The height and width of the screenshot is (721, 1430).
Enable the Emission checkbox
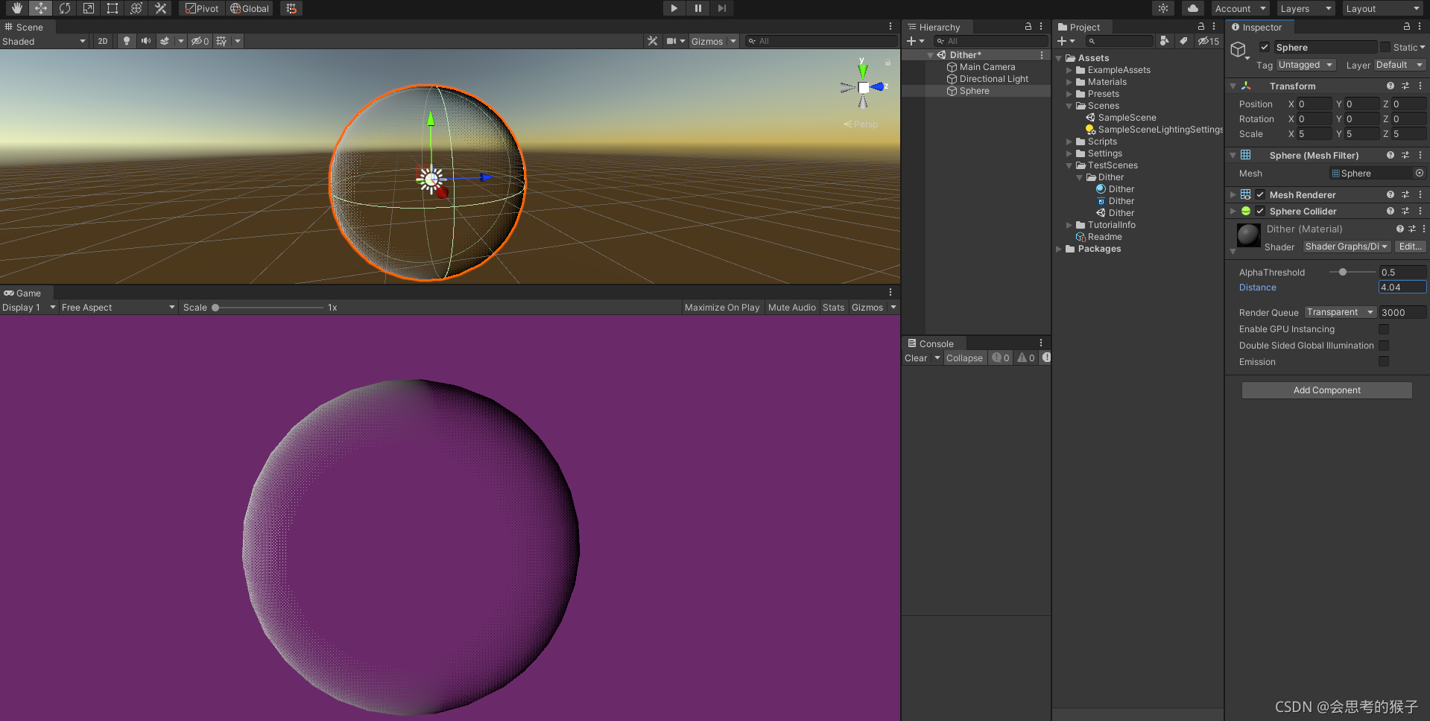[1385, 361]
